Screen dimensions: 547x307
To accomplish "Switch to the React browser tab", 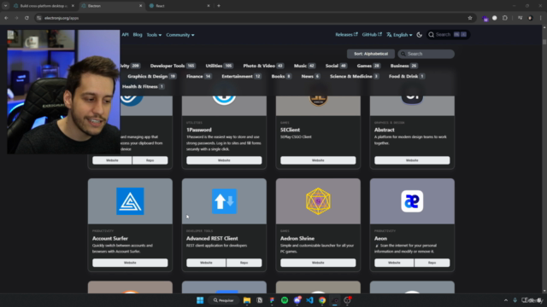I will [180, 6].
